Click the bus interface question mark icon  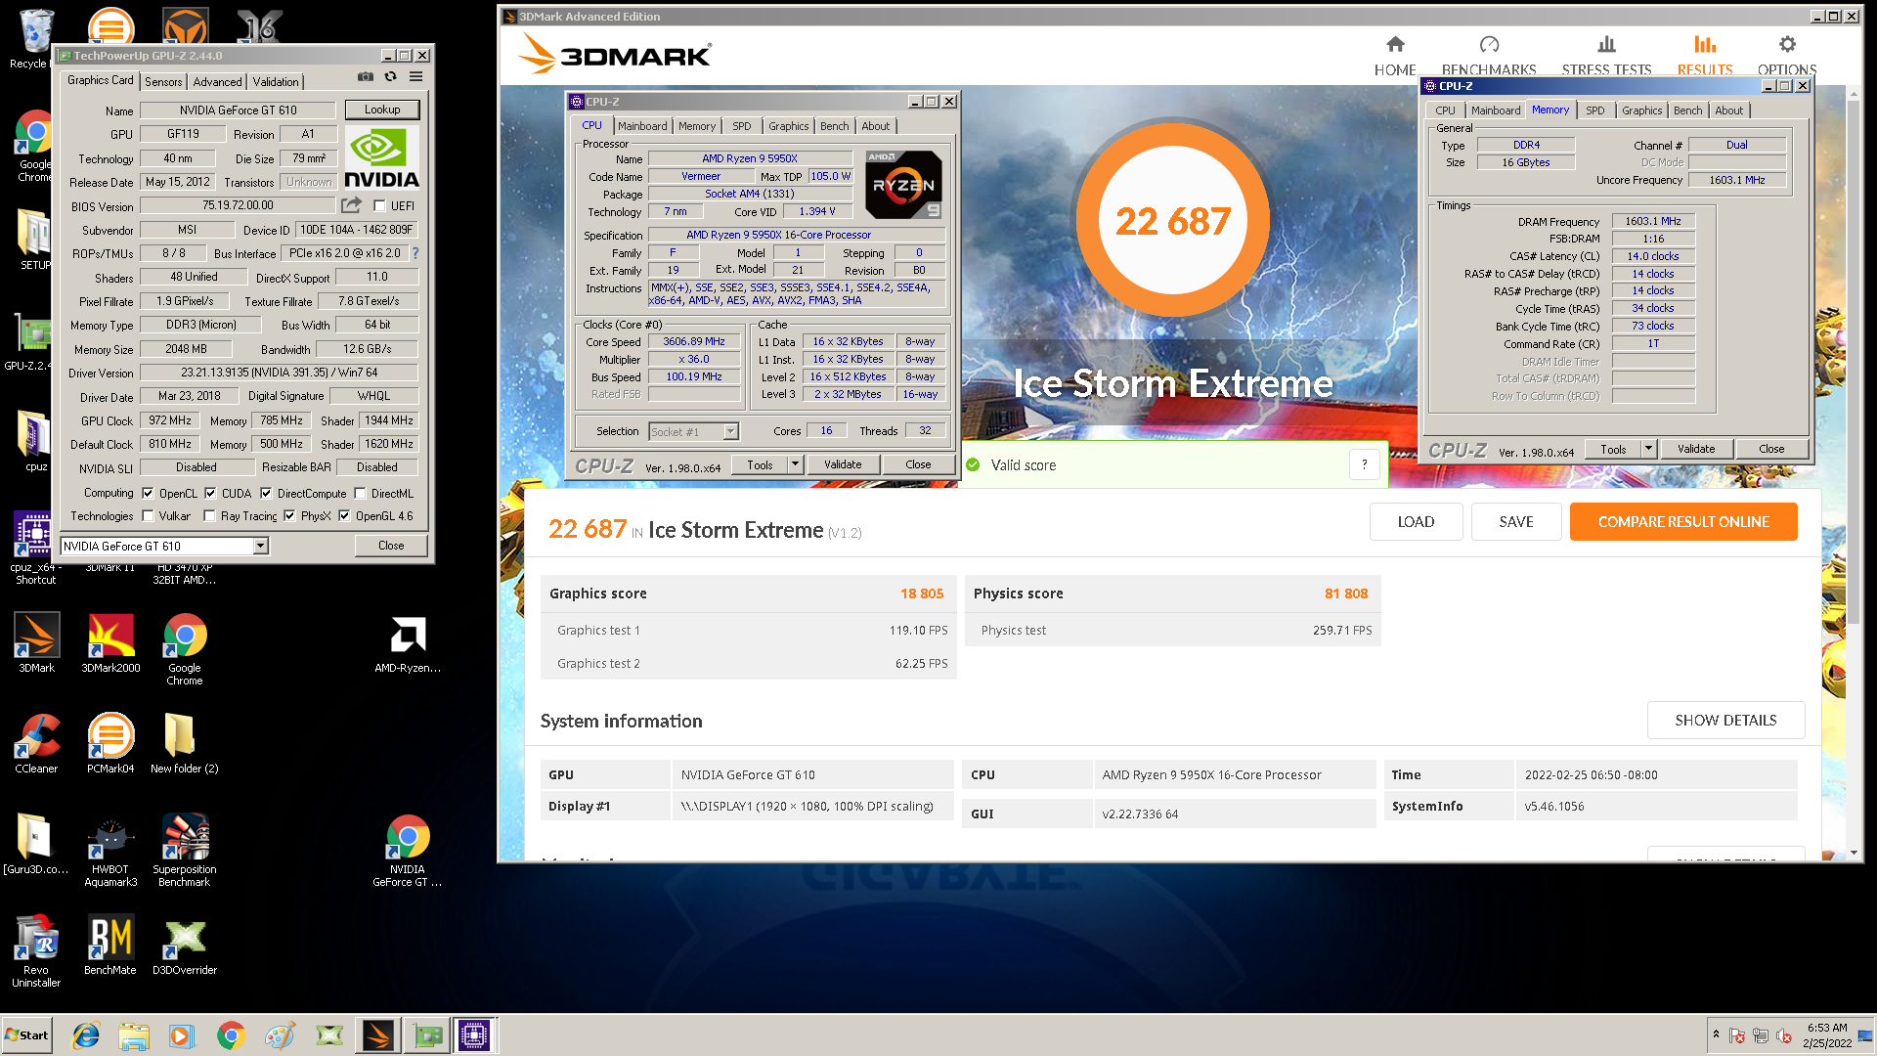[415, 253]
